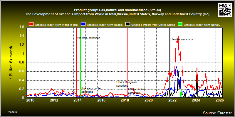This screenshot has width=235, height=117.
Task: Click the 1 value on the y-axis
Action: pyautogui.click(x=23, y=54)
